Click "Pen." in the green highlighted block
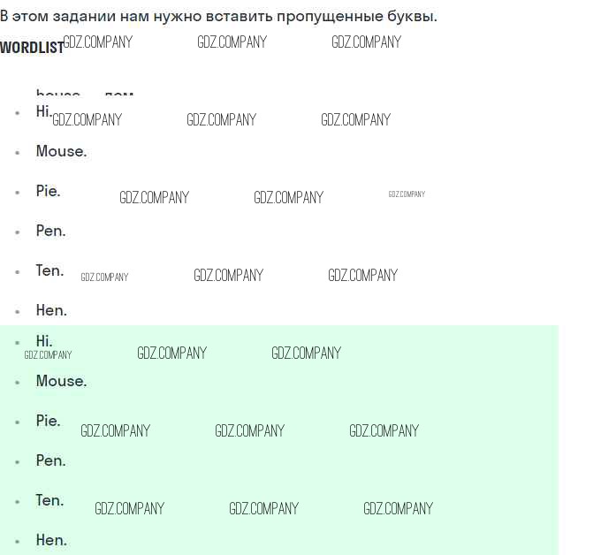This screenshot has height=555, width=601. 50,460
